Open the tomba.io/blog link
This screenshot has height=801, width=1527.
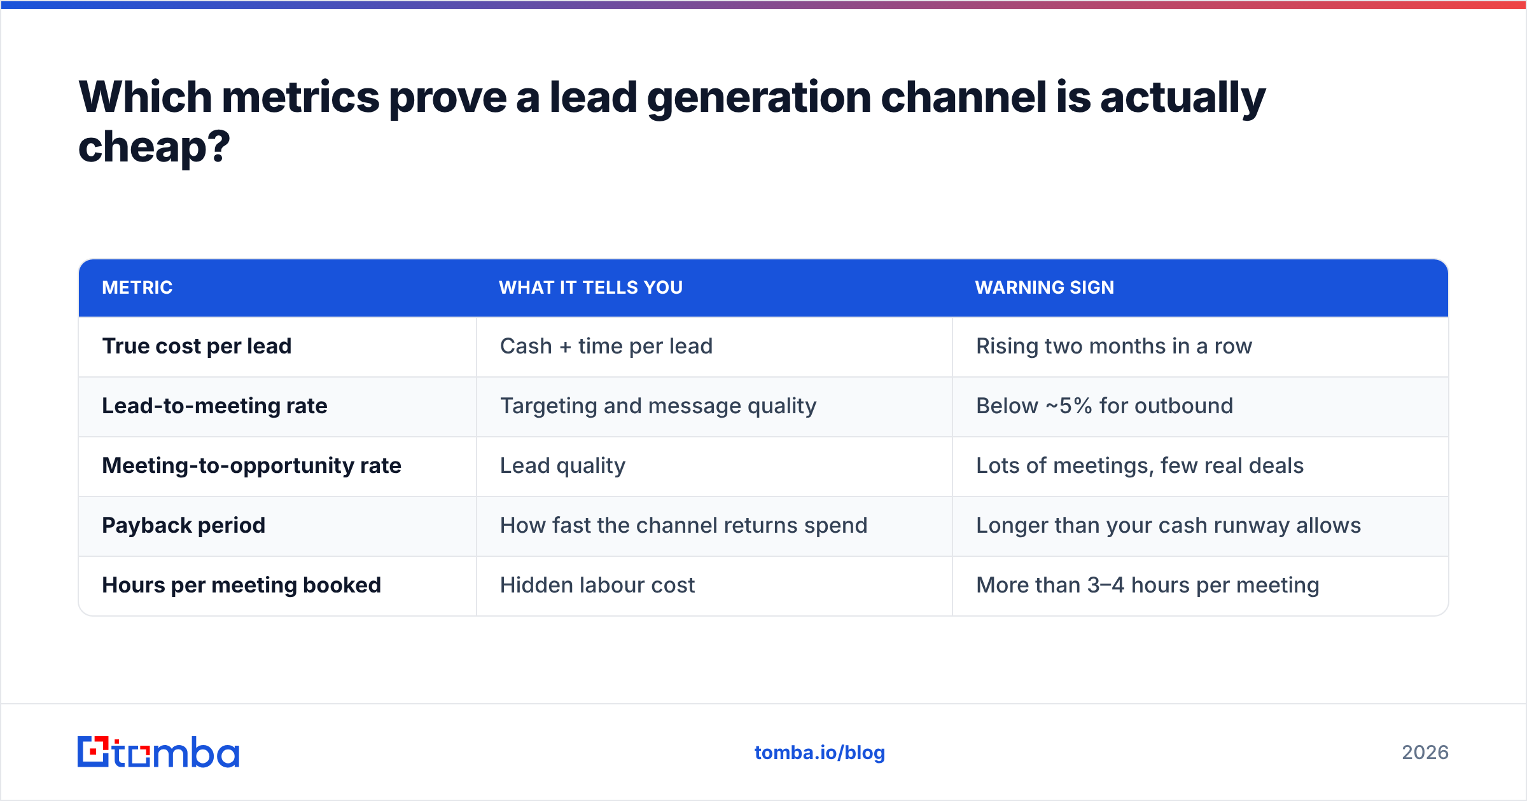[x=819, y=753]
